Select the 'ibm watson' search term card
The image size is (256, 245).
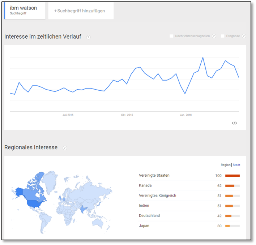[x=25, y=11]
